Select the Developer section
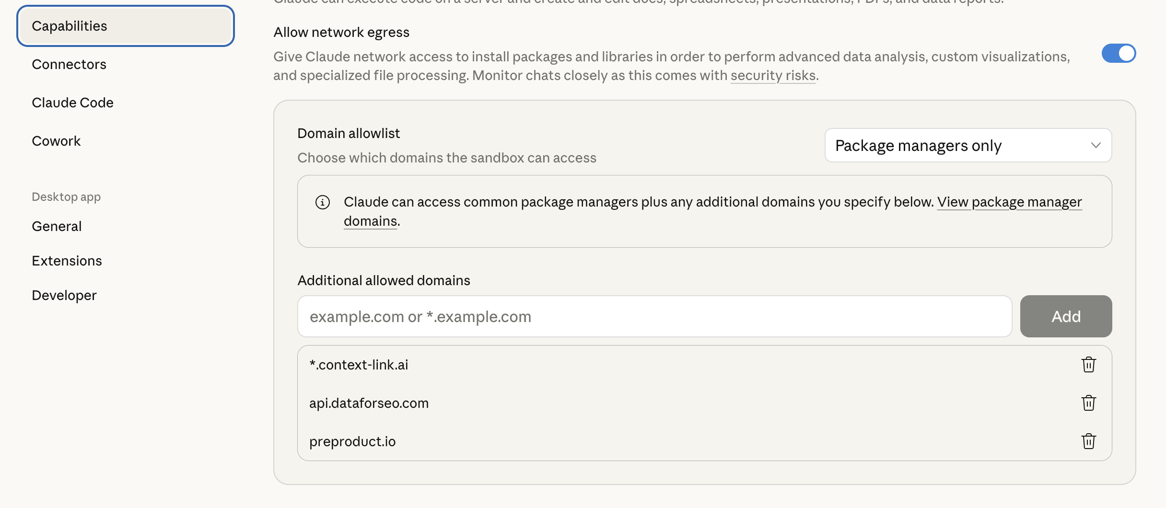This screenshot has width=1166, height=508. (x=64, y=295)
